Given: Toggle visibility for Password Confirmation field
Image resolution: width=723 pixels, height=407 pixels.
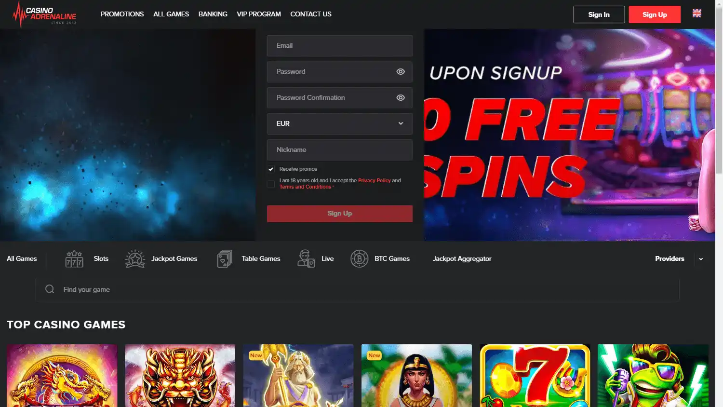Looking at the screenshot, I should (x=400, y=98).
